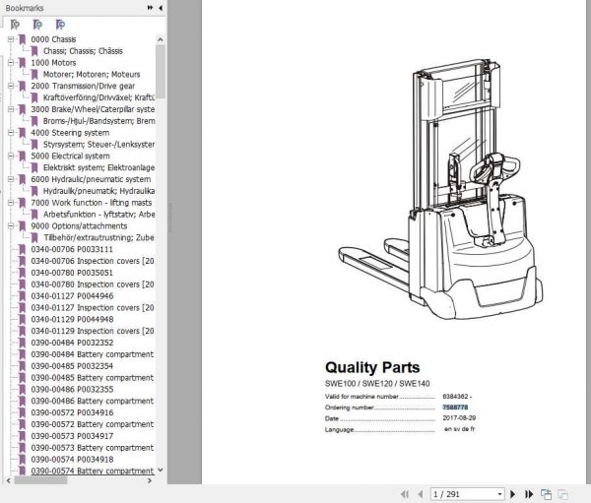Open bookmark 0340-01129 Inspection covers
Screen dimensions: 591x503
coord(93,331)
